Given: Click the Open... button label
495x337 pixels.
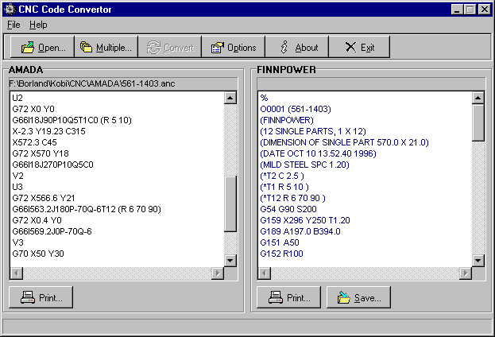Looking at the screenshot, I should 52,48.
